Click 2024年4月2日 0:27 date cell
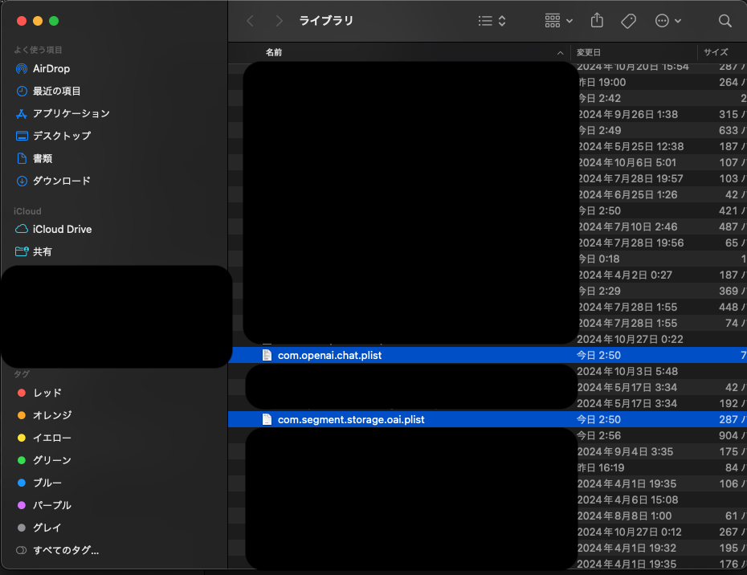This screenshot has height=575, width=747. tap(625, 275)
